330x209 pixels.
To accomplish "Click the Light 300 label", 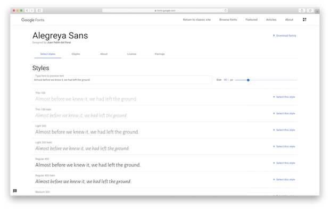I will (40, 126).
